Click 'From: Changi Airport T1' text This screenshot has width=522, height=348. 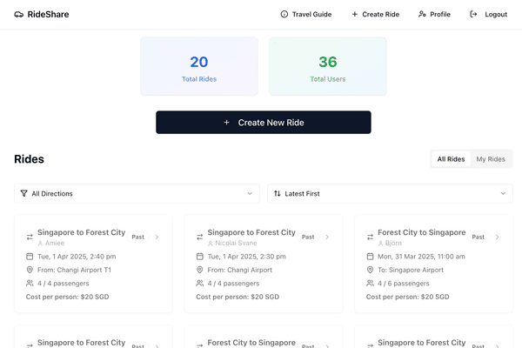pyautogui.click(x=74, y=270)
